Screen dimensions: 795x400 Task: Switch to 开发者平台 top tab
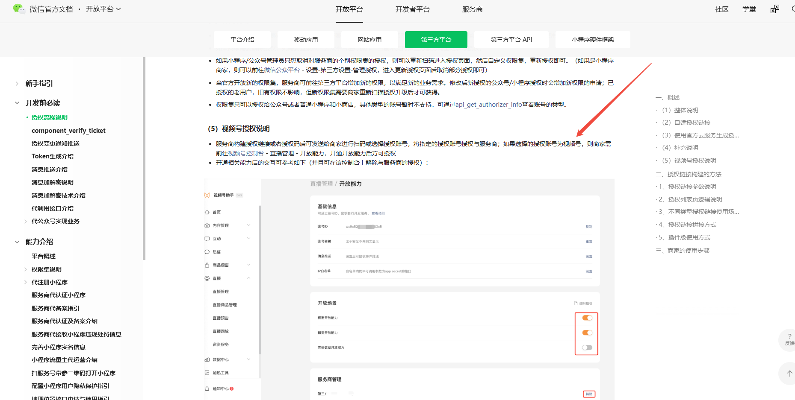[x=412, y=9]
